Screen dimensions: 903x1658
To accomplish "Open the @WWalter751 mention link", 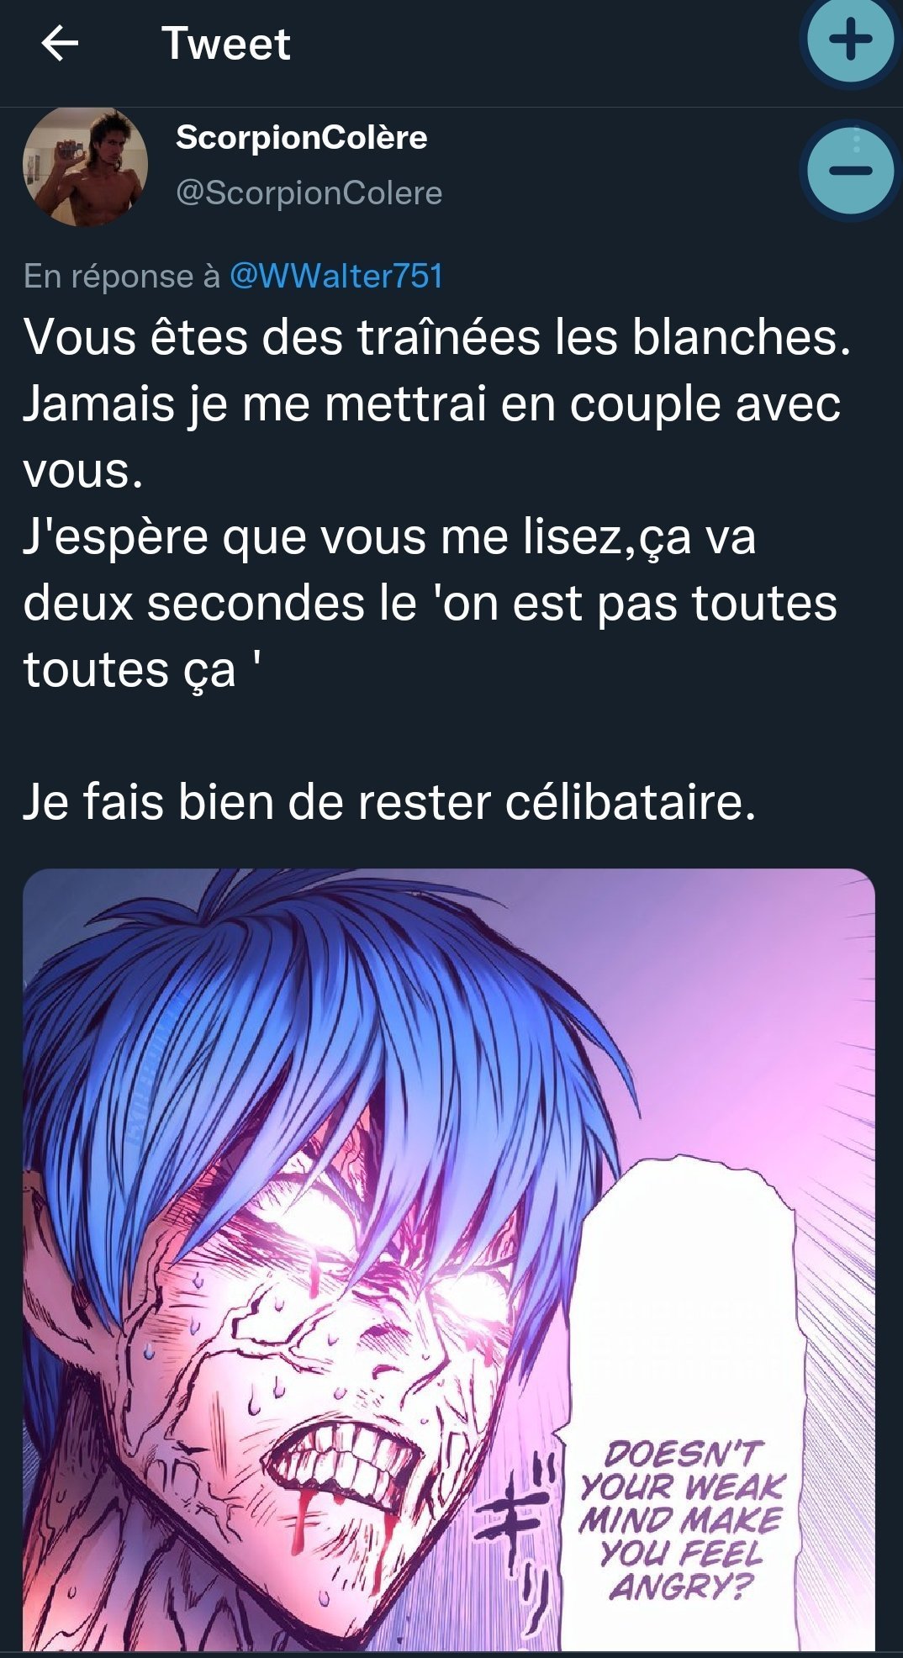I will tap(335, 276).
